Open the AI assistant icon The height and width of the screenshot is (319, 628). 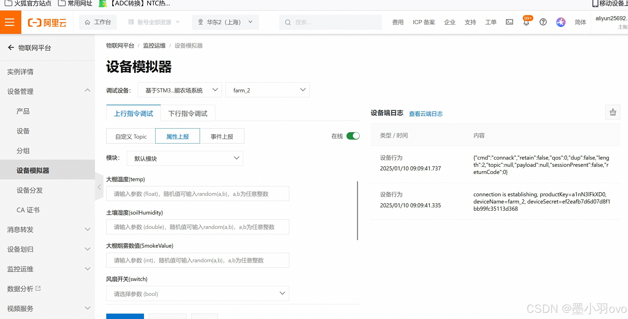pyautogui.click(x=561, y=22)
